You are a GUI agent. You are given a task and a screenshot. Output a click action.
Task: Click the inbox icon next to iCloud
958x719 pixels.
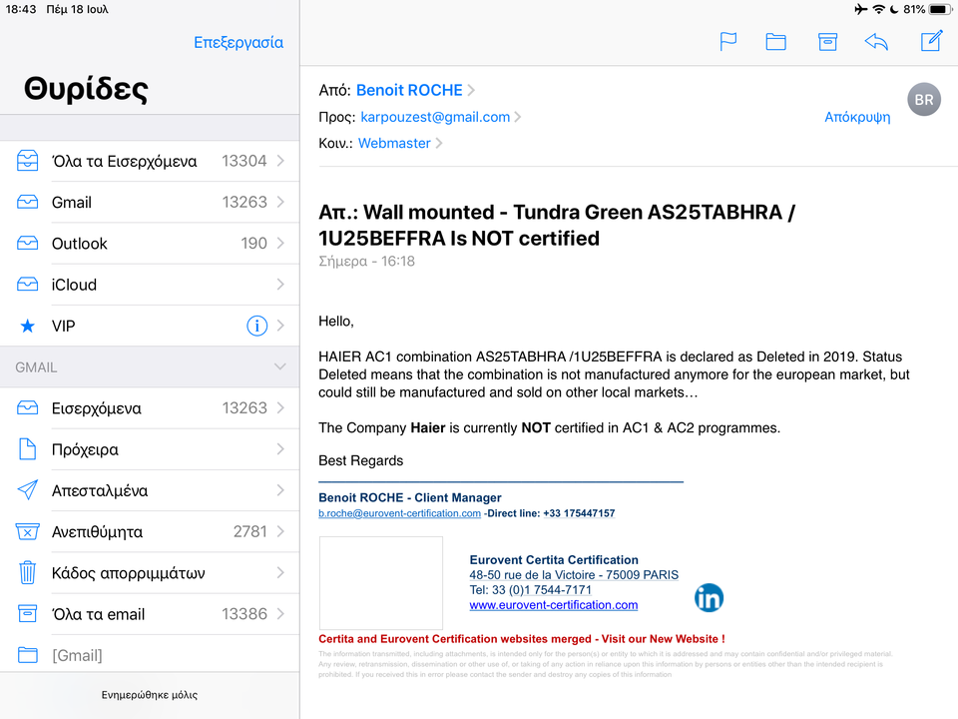(x=28, y=285)
